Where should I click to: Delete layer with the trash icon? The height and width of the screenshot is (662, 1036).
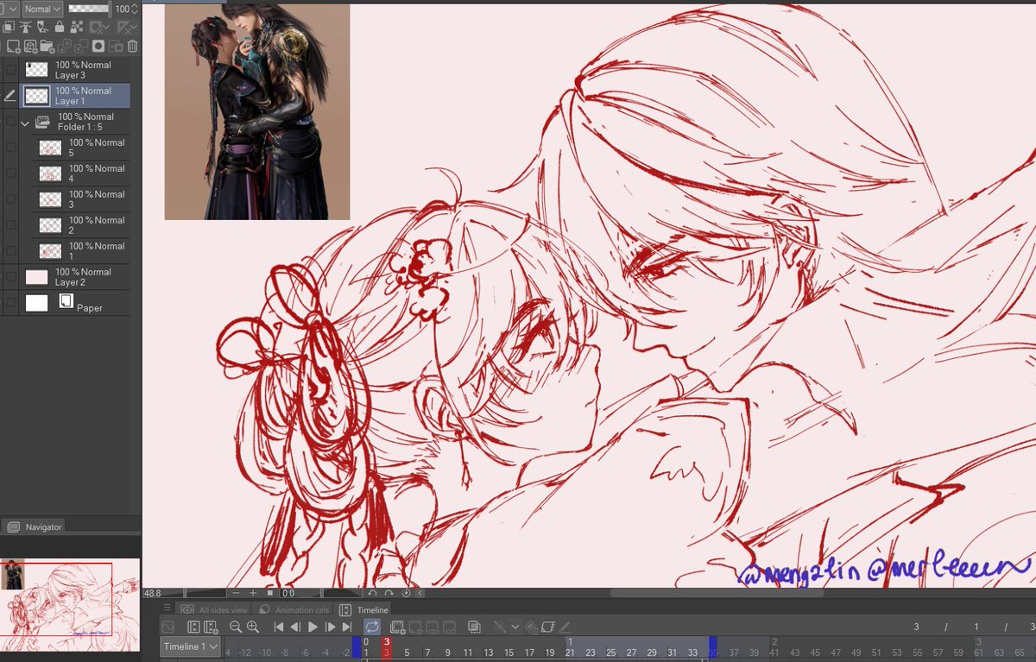pyautogui.click(x=132, y=47)
